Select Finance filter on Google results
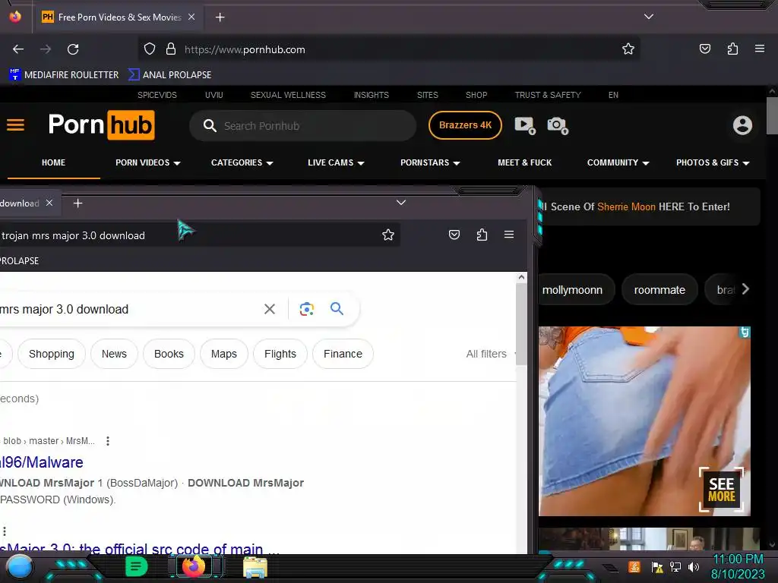Image resolution: width=778 pixels, height=583 pixels. pyautogui.click(x=343, y=354)
